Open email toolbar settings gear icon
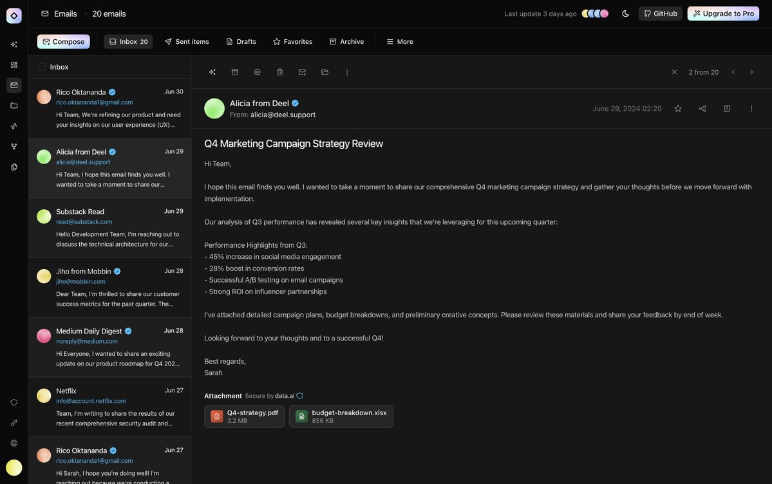The image size is (772, 484). 257,72
